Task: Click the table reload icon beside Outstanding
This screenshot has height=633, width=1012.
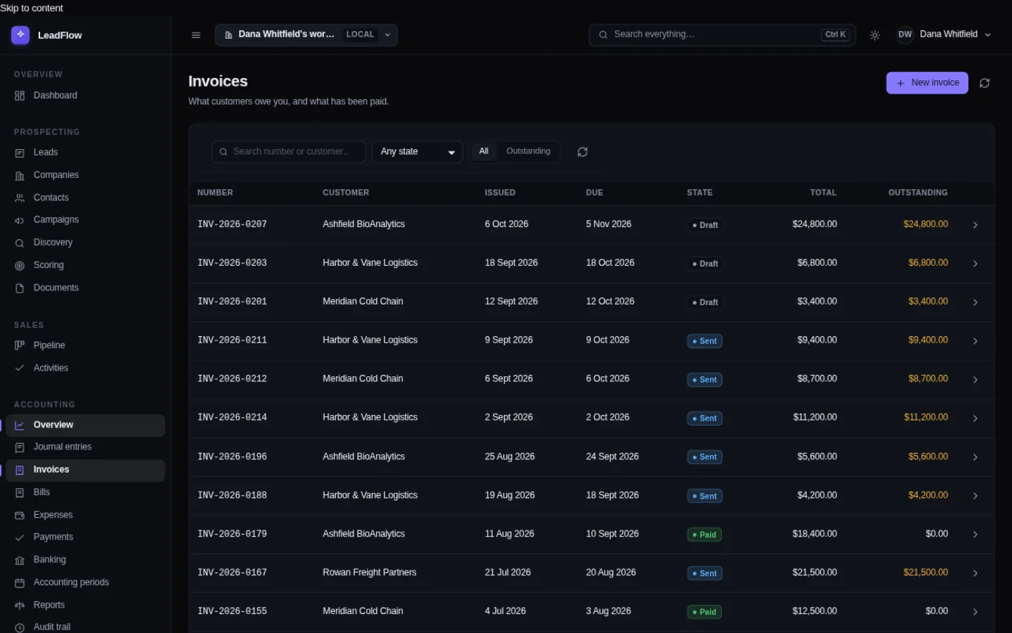Action: 583,152
